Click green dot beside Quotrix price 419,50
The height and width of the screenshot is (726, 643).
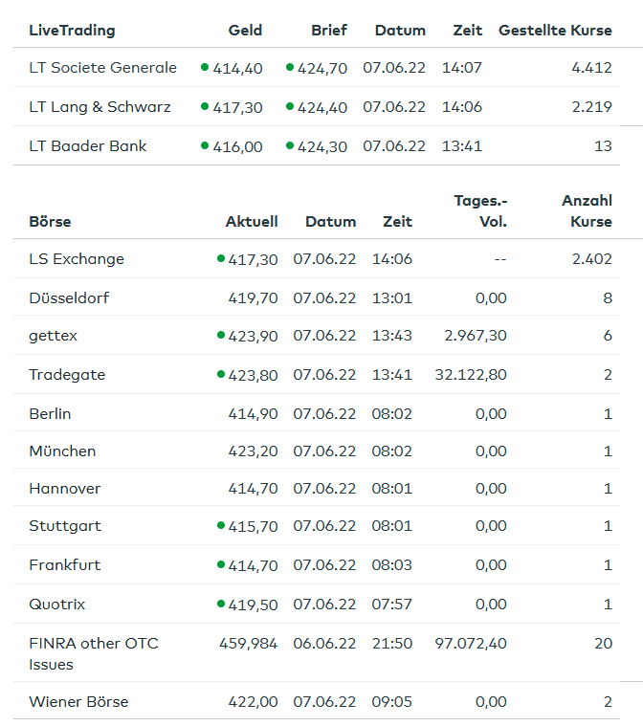(x=221, y=604)
